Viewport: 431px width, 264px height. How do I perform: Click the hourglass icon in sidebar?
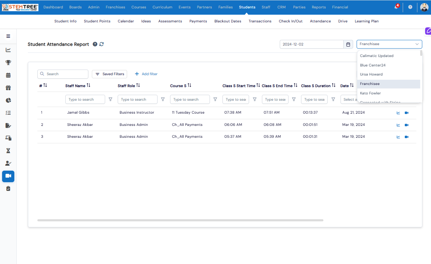pyautogui.click(x=8, y=151)
